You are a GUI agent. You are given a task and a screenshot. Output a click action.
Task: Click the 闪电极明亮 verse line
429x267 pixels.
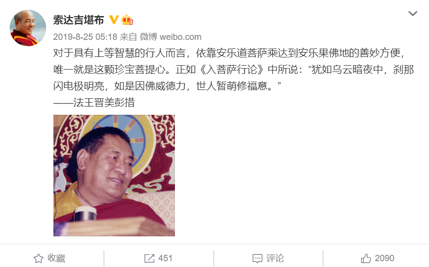(x=167, y=86)
